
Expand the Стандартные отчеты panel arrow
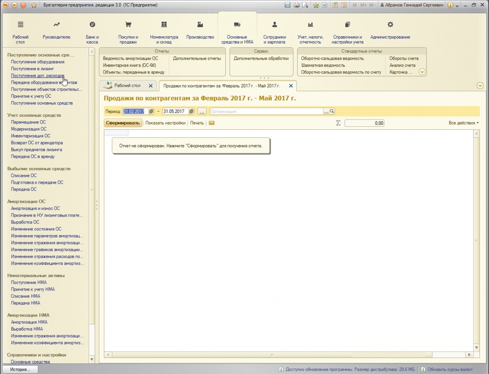(422, 72)
